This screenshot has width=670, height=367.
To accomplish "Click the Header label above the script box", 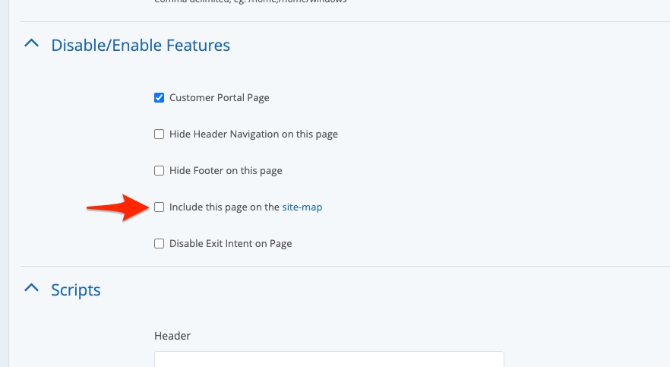I will pos(172,336).
